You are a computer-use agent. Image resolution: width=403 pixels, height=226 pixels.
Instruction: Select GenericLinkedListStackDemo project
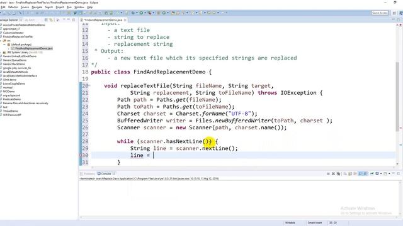point(20,56)
